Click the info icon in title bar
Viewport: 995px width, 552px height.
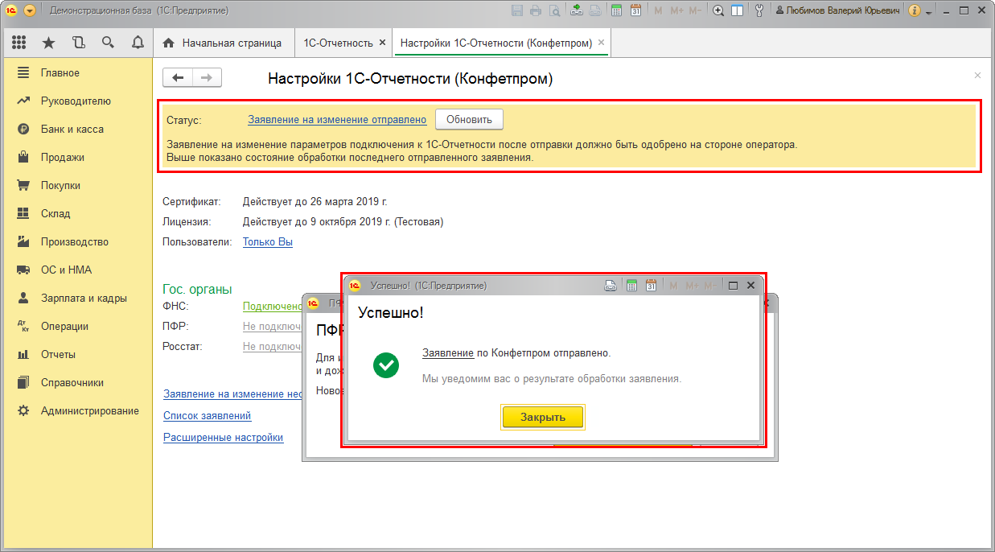[915, 10]
